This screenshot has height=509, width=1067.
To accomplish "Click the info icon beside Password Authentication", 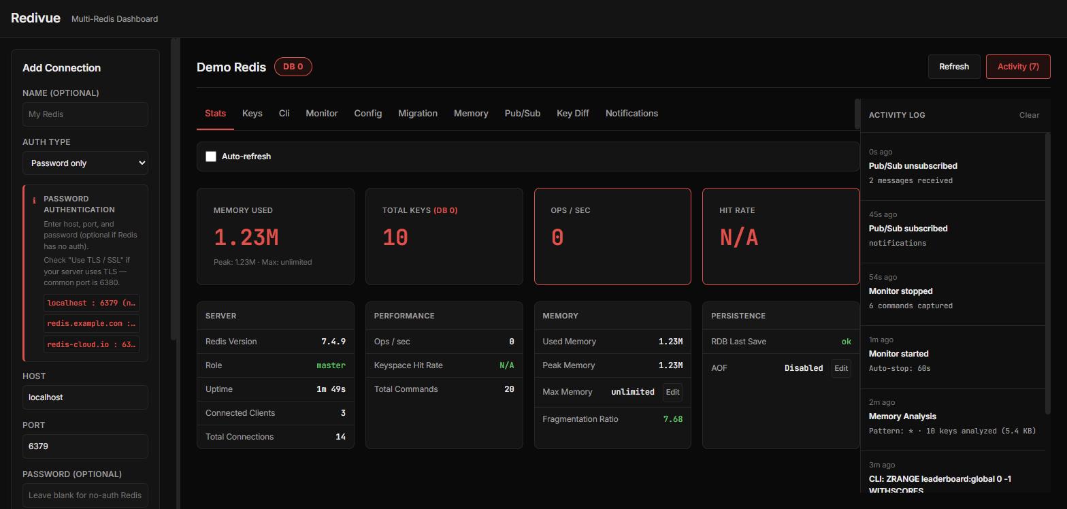I will (34, 200).
